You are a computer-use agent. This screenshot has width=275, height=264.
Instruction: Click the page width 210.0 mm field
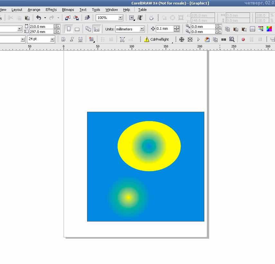pyautogui.click(x=41, y=26)
